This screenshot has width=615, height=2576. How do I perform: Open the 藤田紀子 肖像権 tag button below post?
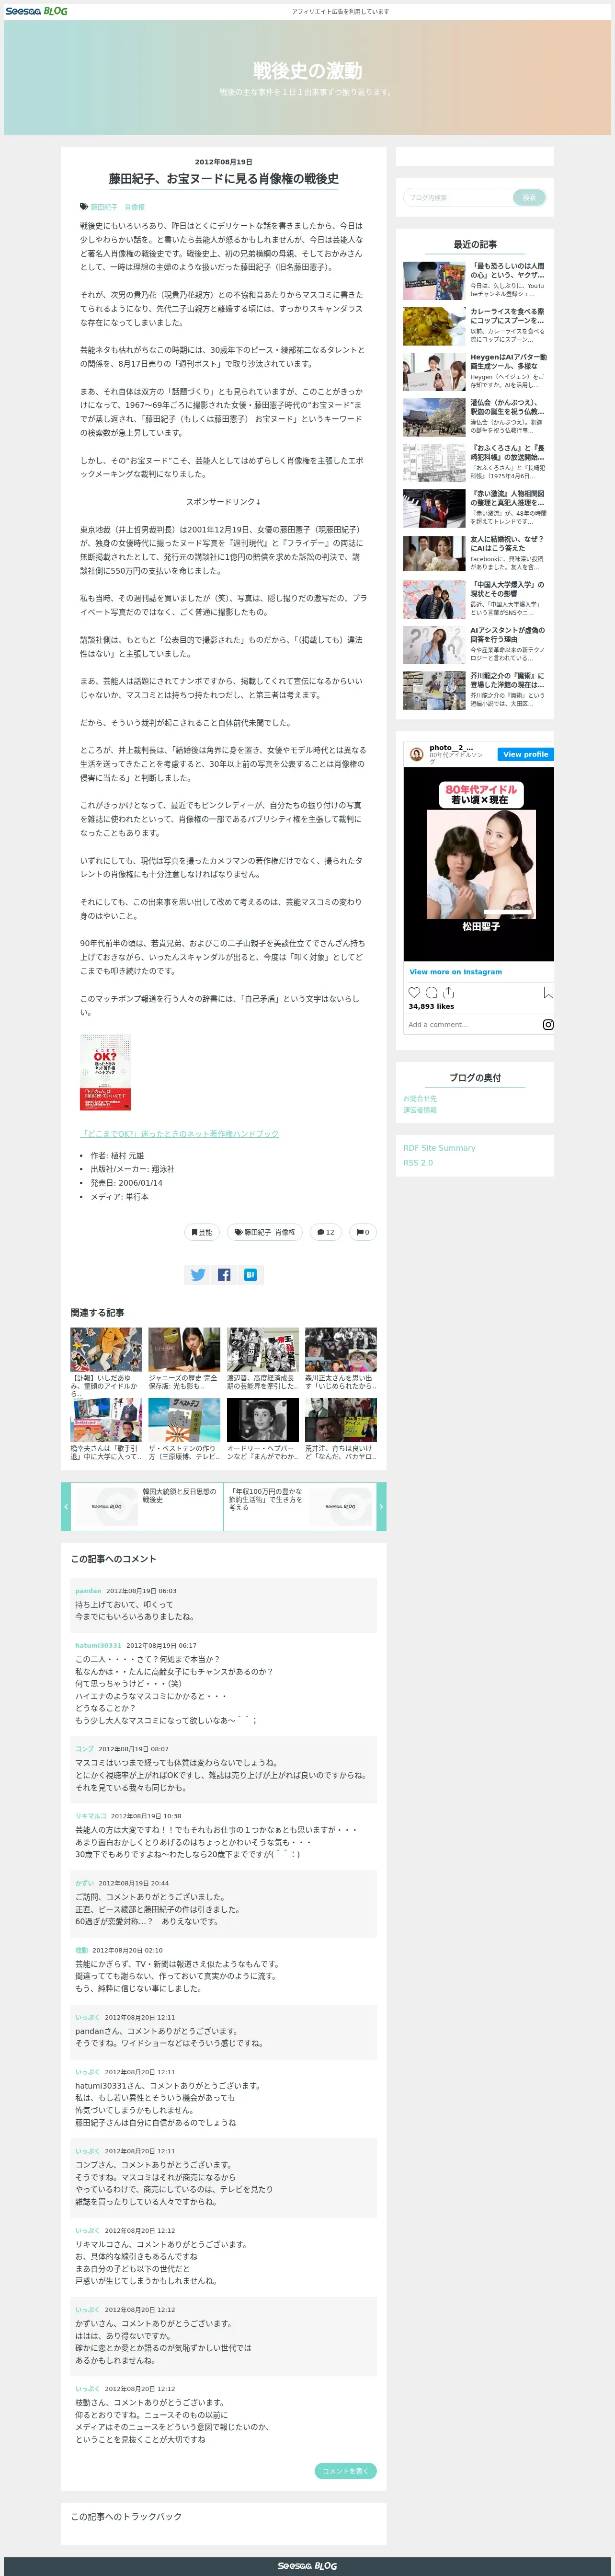click(x=265, y=1232)
